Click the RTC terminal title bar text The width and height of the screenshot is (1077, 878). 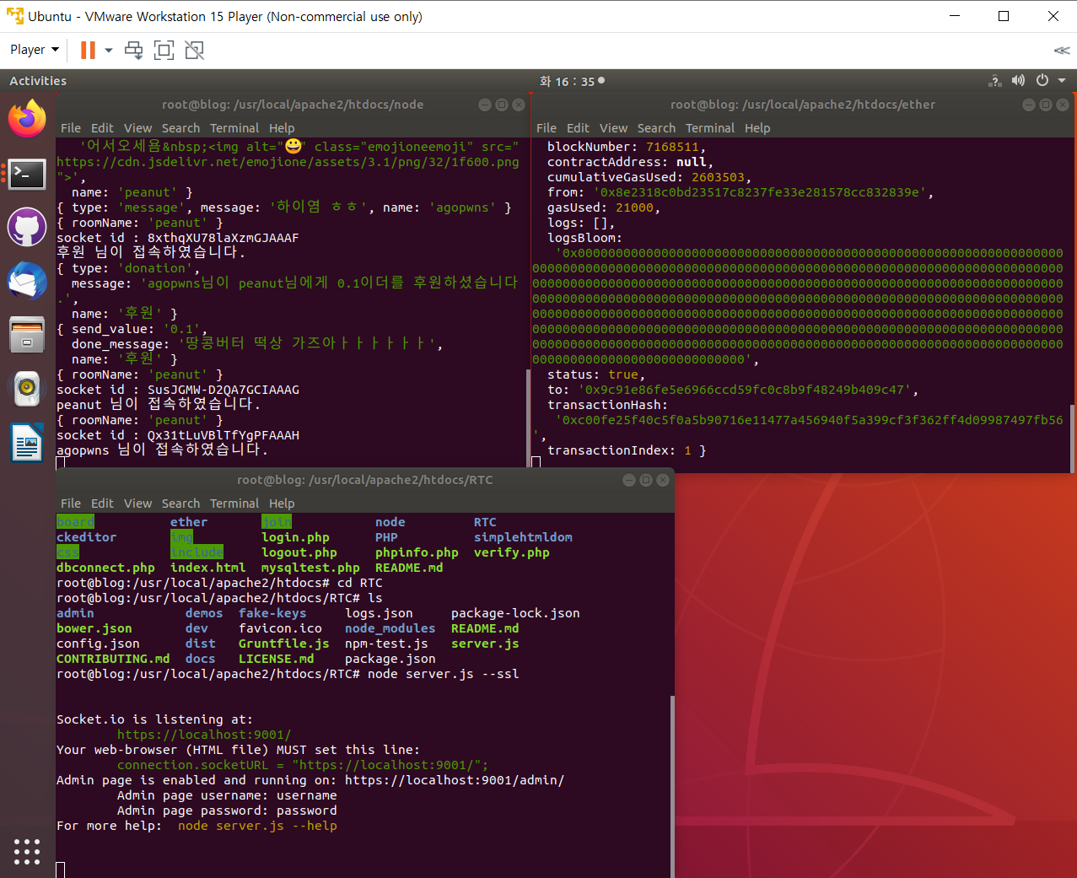point(365,480)
